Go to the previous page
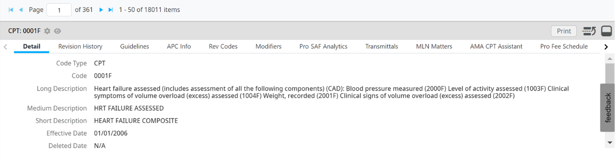 (x=21, y=10)
